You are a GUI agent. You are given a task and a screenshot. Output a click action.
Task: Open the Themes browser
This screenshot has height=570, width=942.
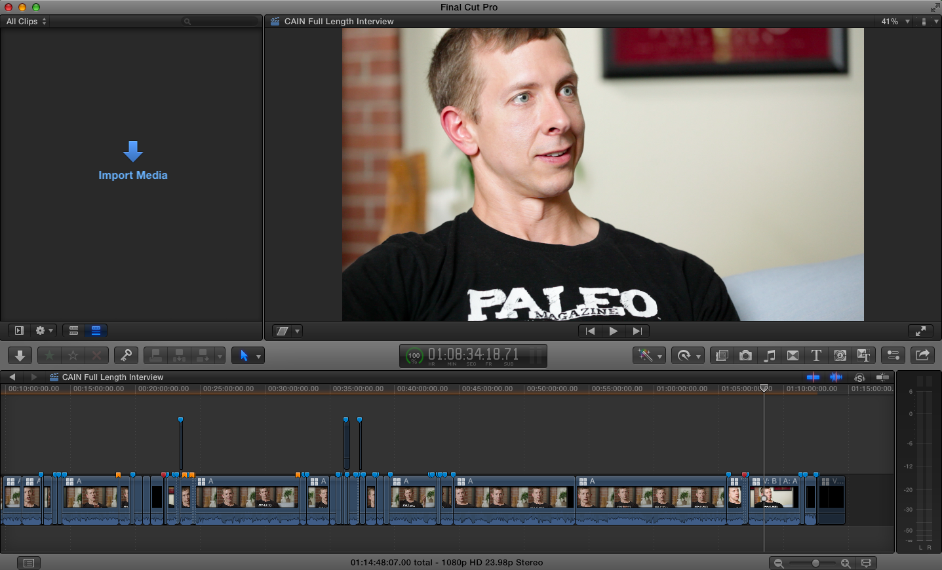coord(863,356)
